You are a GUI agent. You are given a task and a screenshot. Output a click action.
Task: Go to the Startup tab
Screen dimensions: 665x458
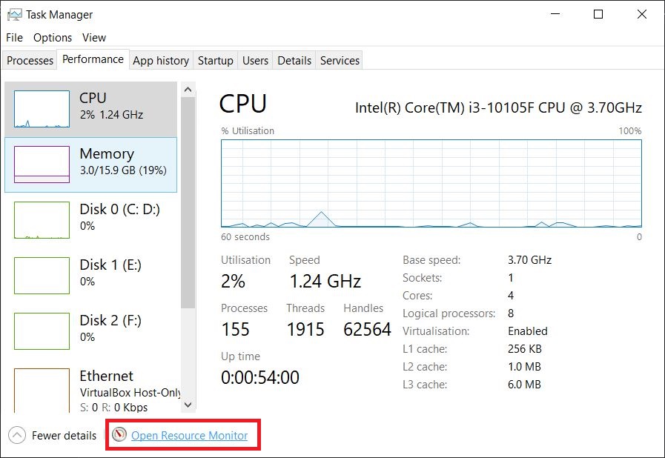pos(216,61)
